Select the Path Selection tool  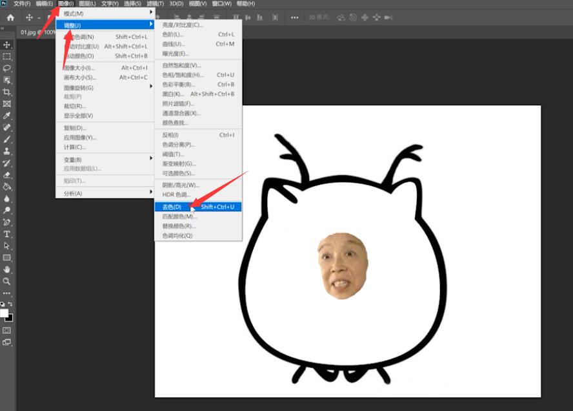tap(6, 246)
